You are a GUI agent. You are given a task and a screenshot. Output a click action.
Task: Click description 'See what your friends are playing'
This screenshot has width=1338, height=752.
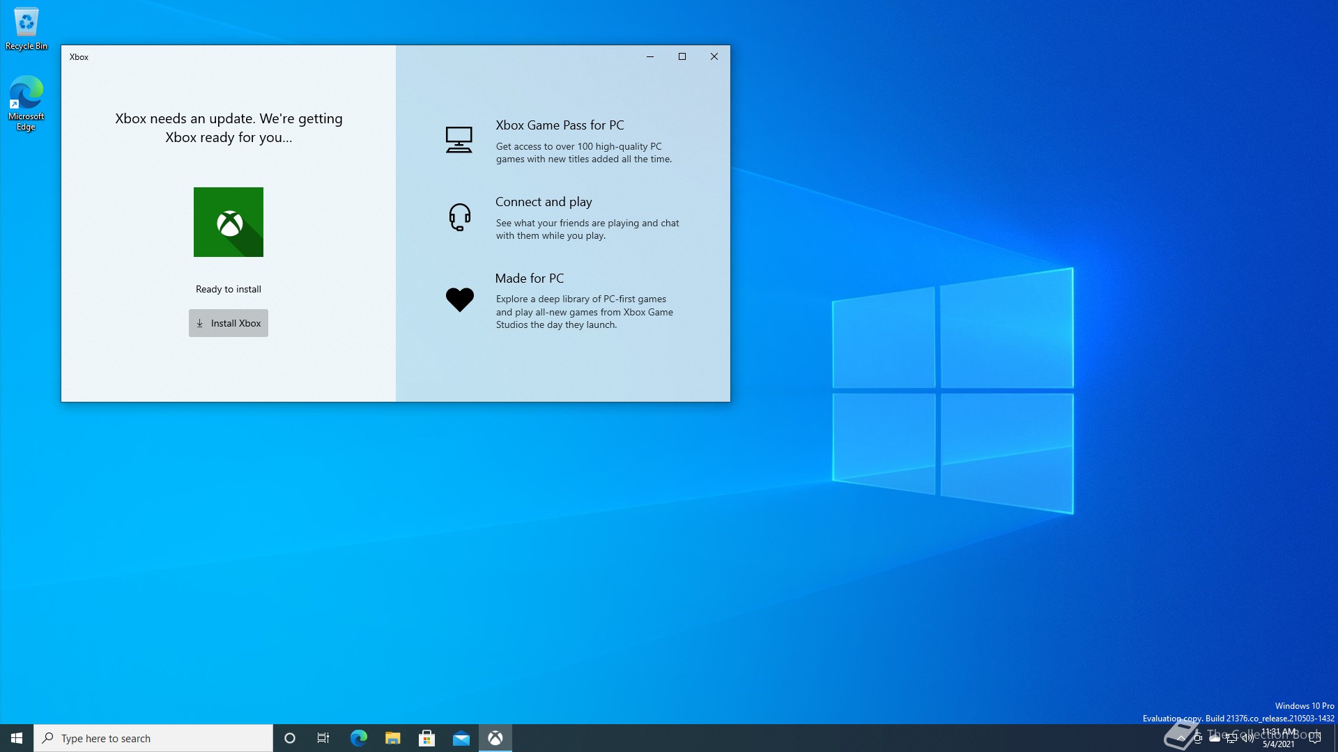click(x=587, y=229)
